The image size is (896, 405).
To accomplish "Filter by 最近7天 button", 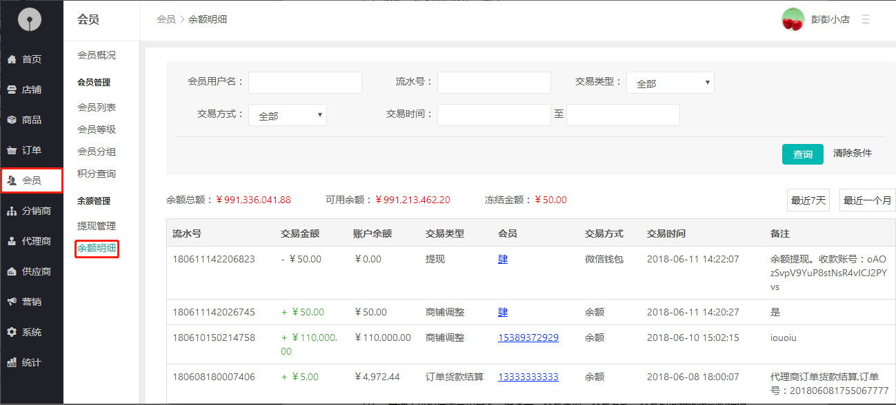I will coord(808,200).
